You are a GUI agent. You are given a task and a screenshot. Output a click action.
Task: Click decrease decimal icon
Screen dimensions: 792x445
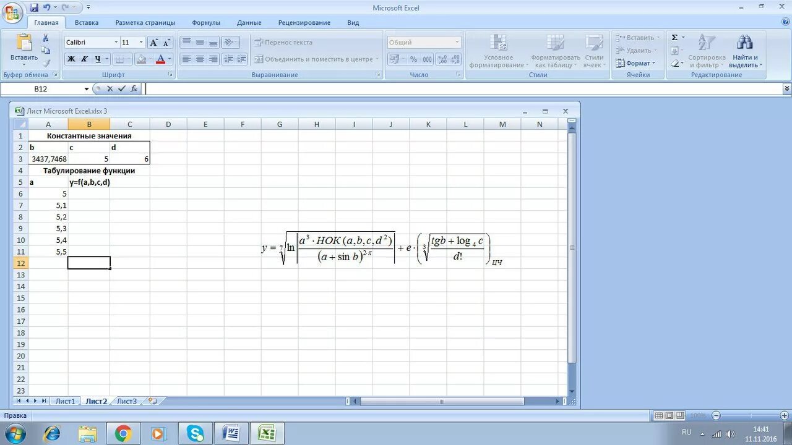[x=455, y=59]
